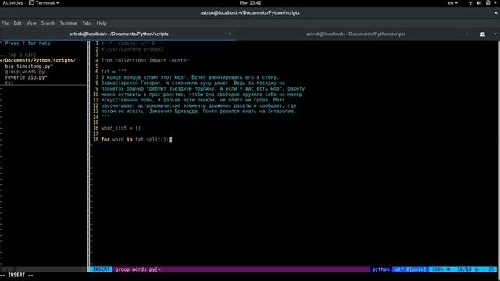Select big_timestamp.py in the file tree
Viewport: 500px width, 281px height.
click(x=29, y=66)
